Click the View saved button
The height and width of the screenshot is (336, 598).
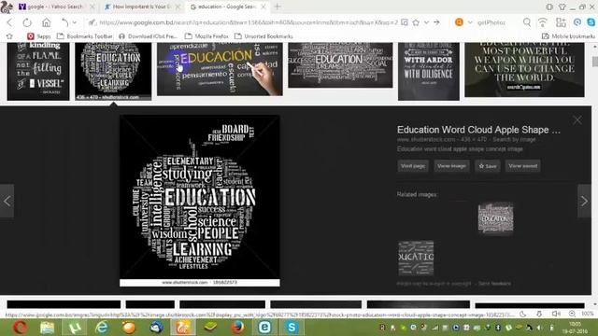pos(523,166)
